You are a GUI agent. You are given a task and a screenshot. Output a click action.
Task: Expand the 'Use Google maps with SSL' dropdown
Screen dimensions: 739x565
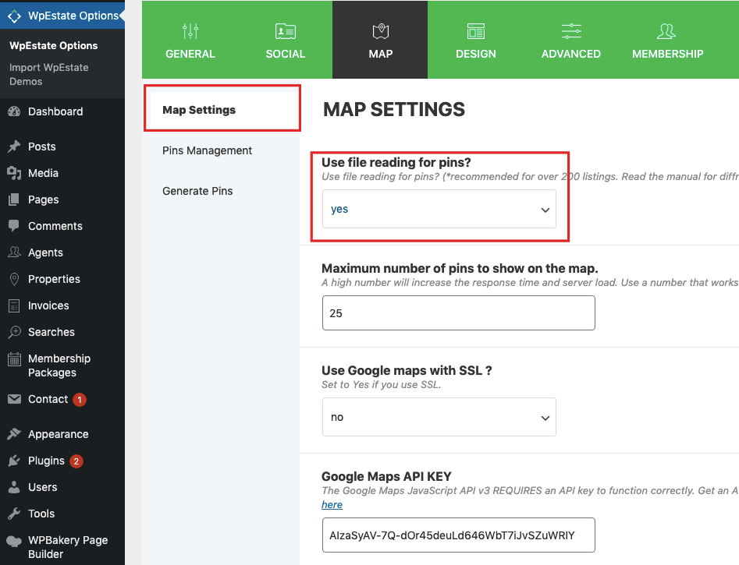pyautogui.click(x=439, y=417)
